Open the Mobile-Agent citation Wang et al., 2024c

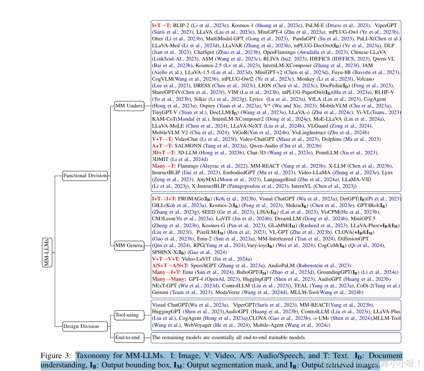308,325
